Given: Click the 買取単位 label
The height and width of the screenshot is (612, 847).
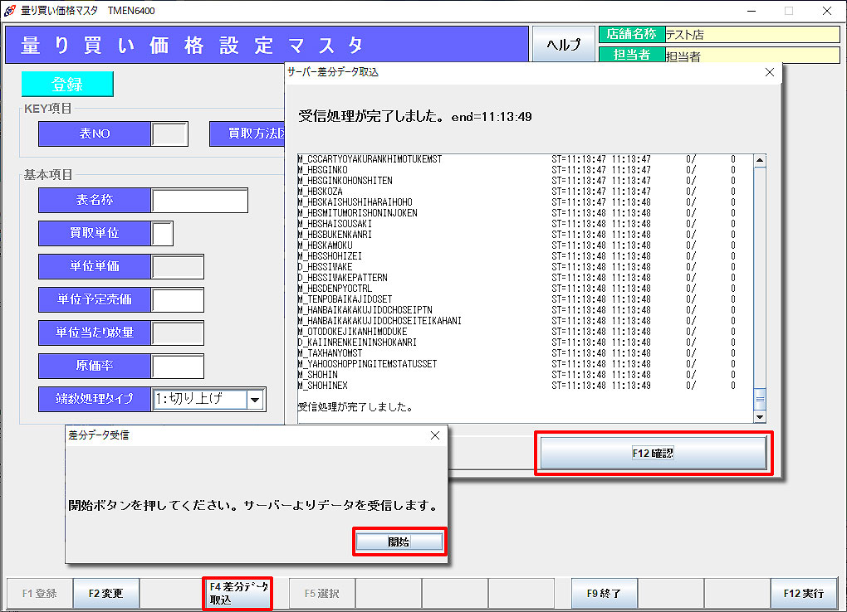Looking at the screenshot, I should tap(95, 233).
